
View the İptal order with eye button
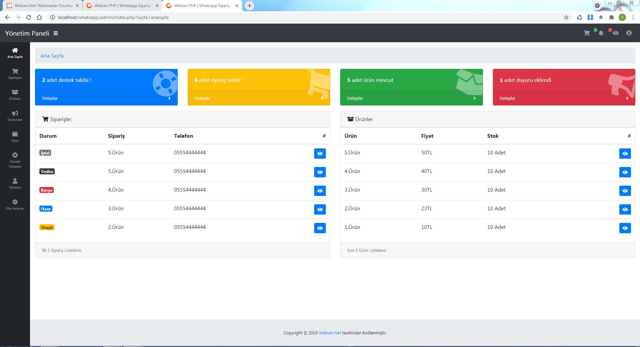319,154
